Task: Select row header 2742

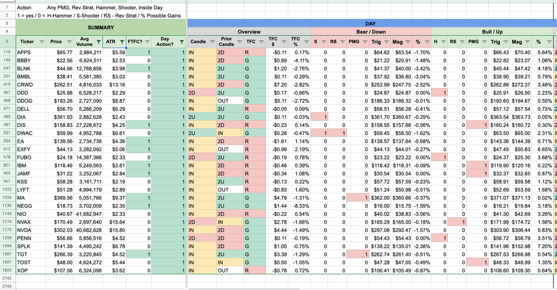Action: tap(7, 278)
